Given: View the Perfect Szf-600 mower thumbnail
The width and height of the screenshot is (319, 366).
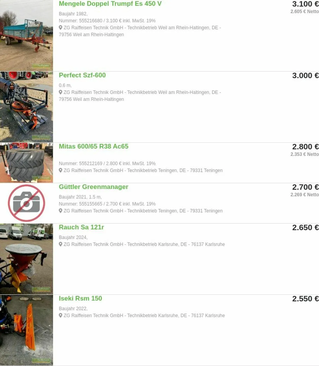Looking at the screenshot, I should tap(27, 107).
